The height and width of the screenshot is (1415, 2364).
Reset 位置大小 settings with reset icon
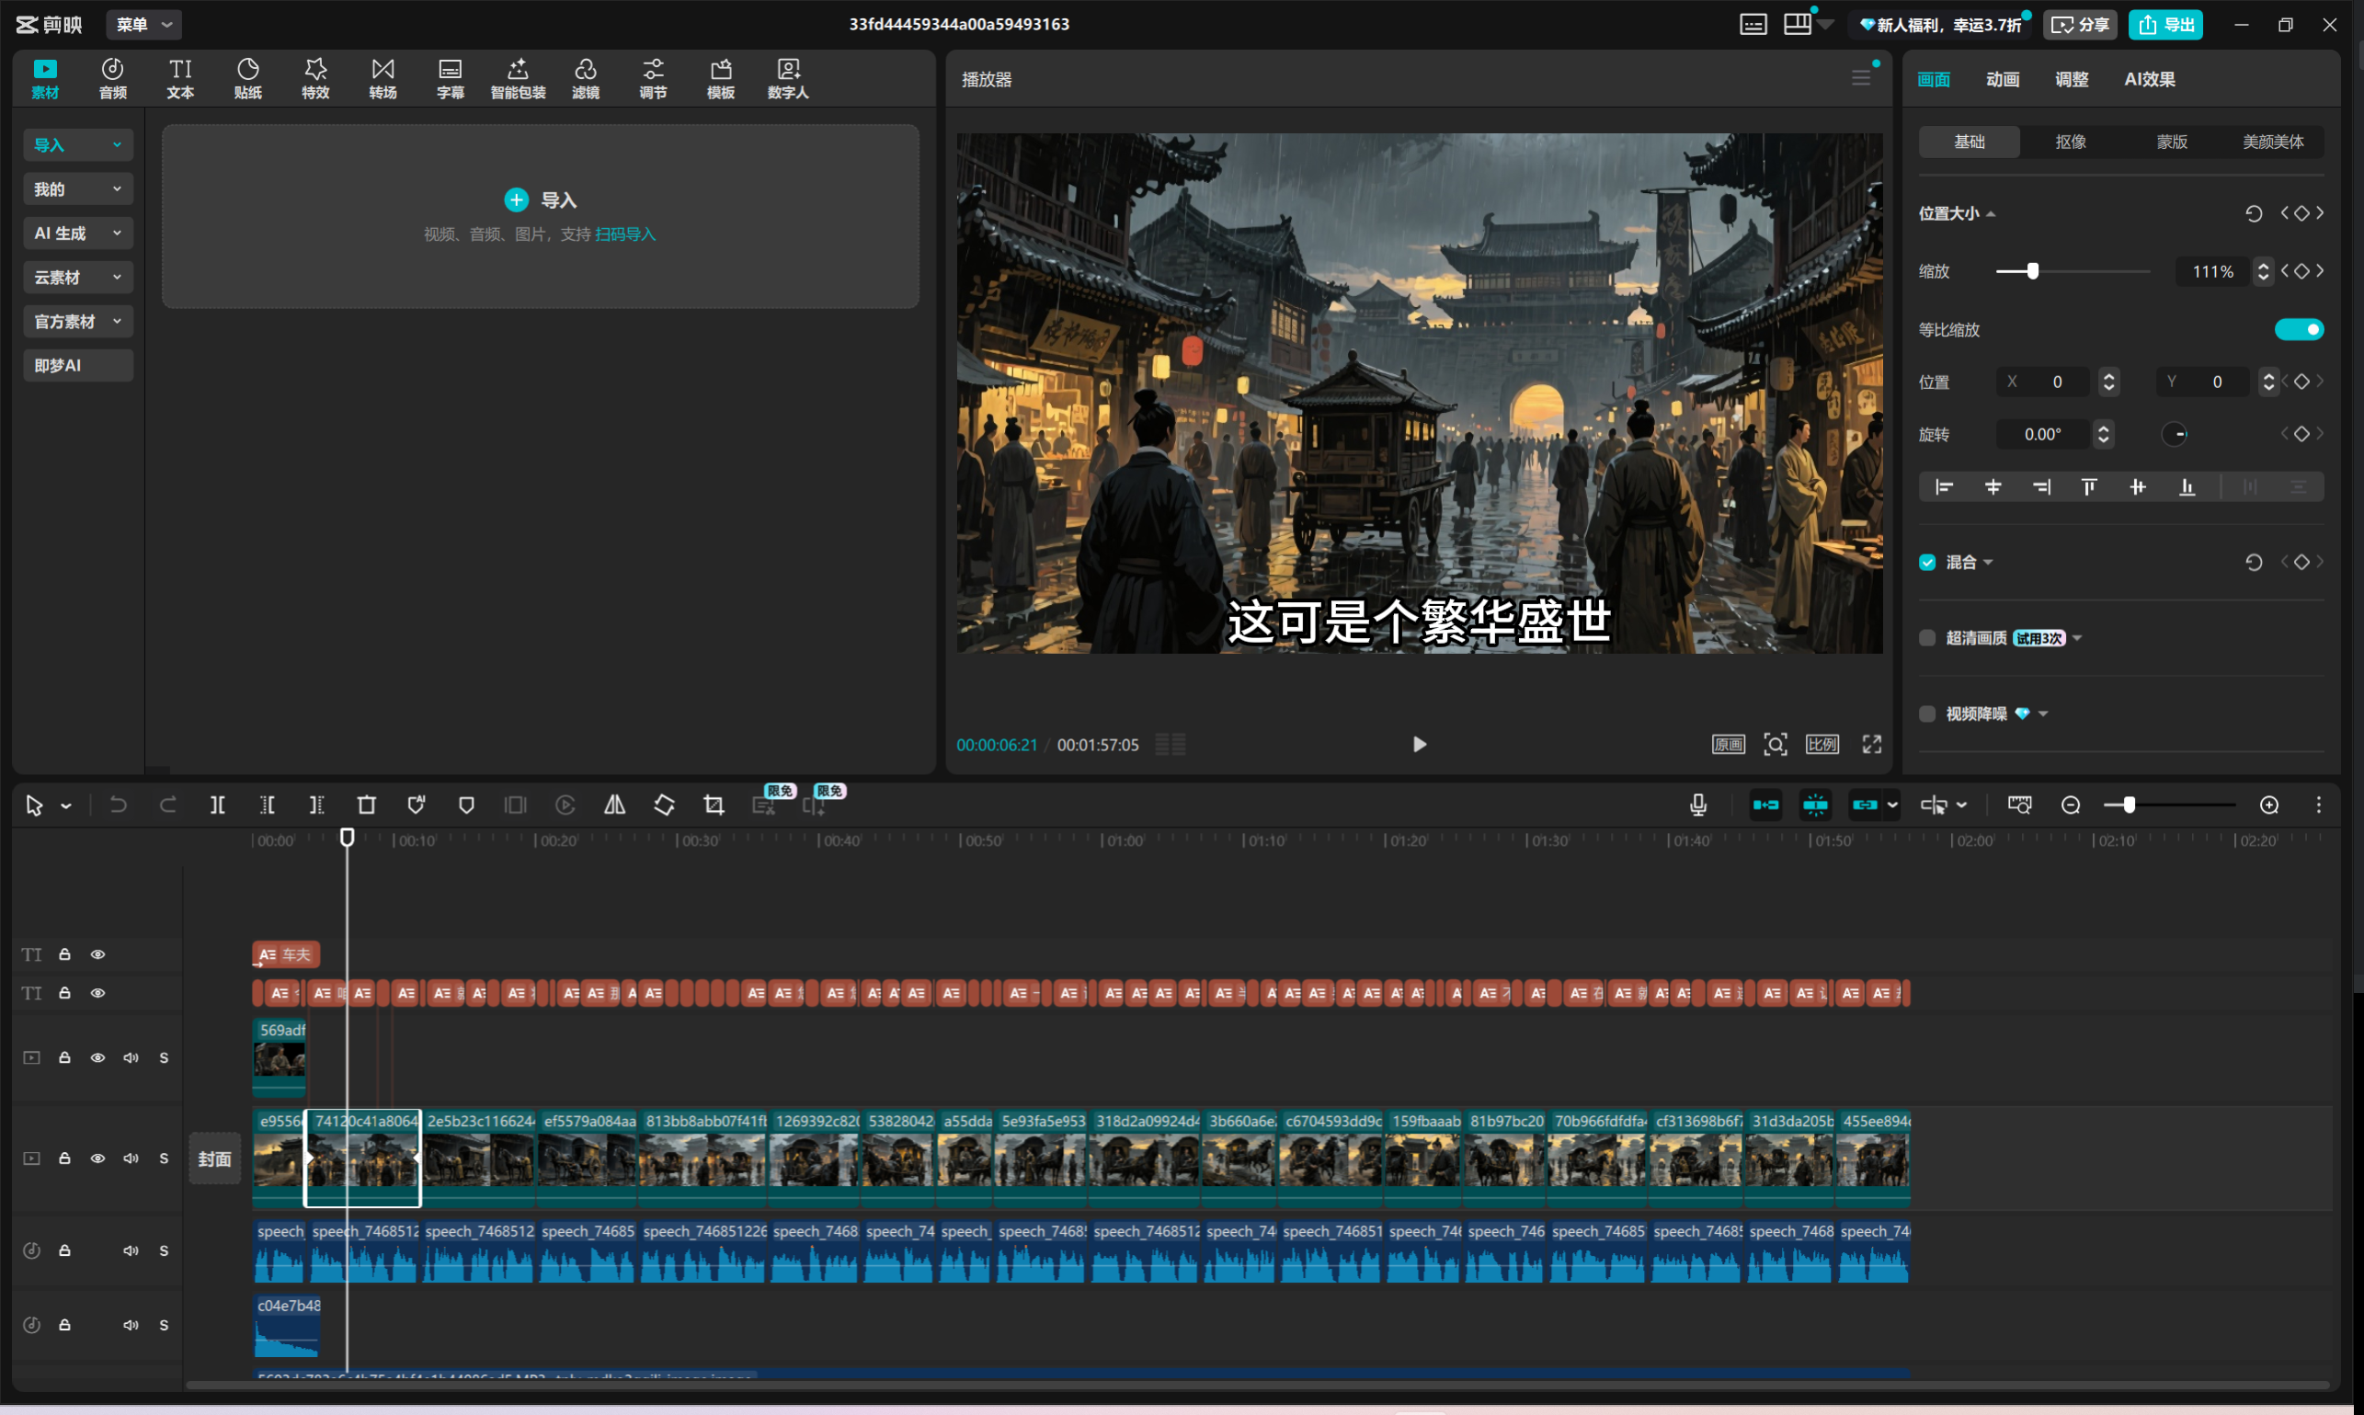click(x=2255, y=213)
